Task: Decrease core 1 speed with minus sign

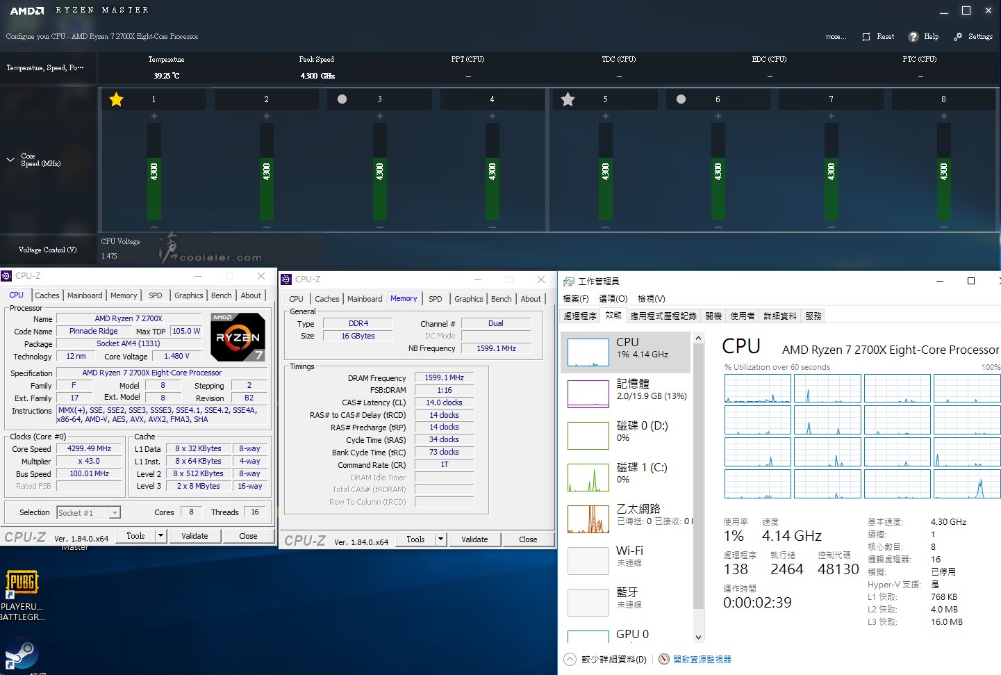Action: (x=154, y=227)
